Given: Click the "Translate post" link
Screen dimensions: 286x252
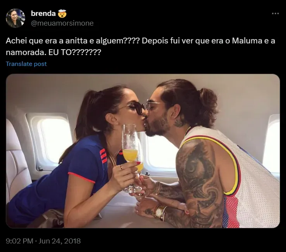Looking at the screenshot, I should 26,64.
